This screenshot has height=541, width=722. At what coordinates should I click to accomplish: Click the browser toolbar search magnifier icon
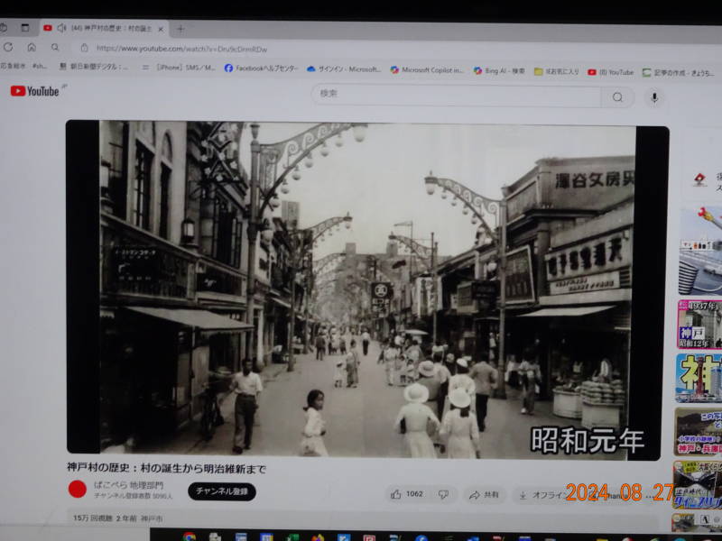[x=55, y=48]
